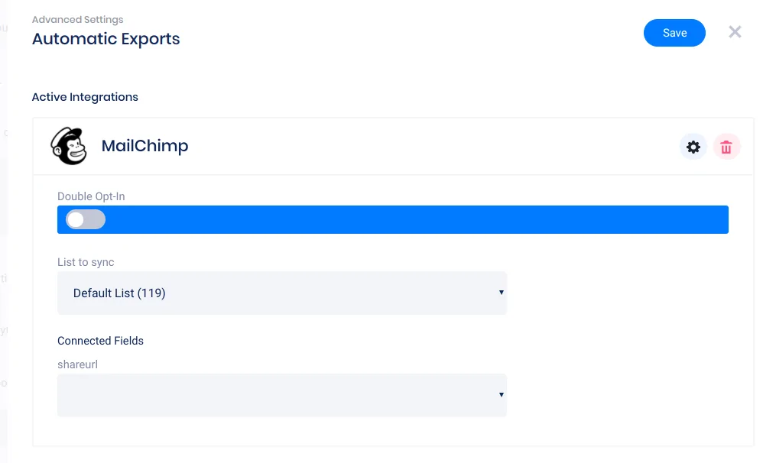Click the Advanced Settings breadcrumb text
776x463 pixels.
(x=77, y=19)
